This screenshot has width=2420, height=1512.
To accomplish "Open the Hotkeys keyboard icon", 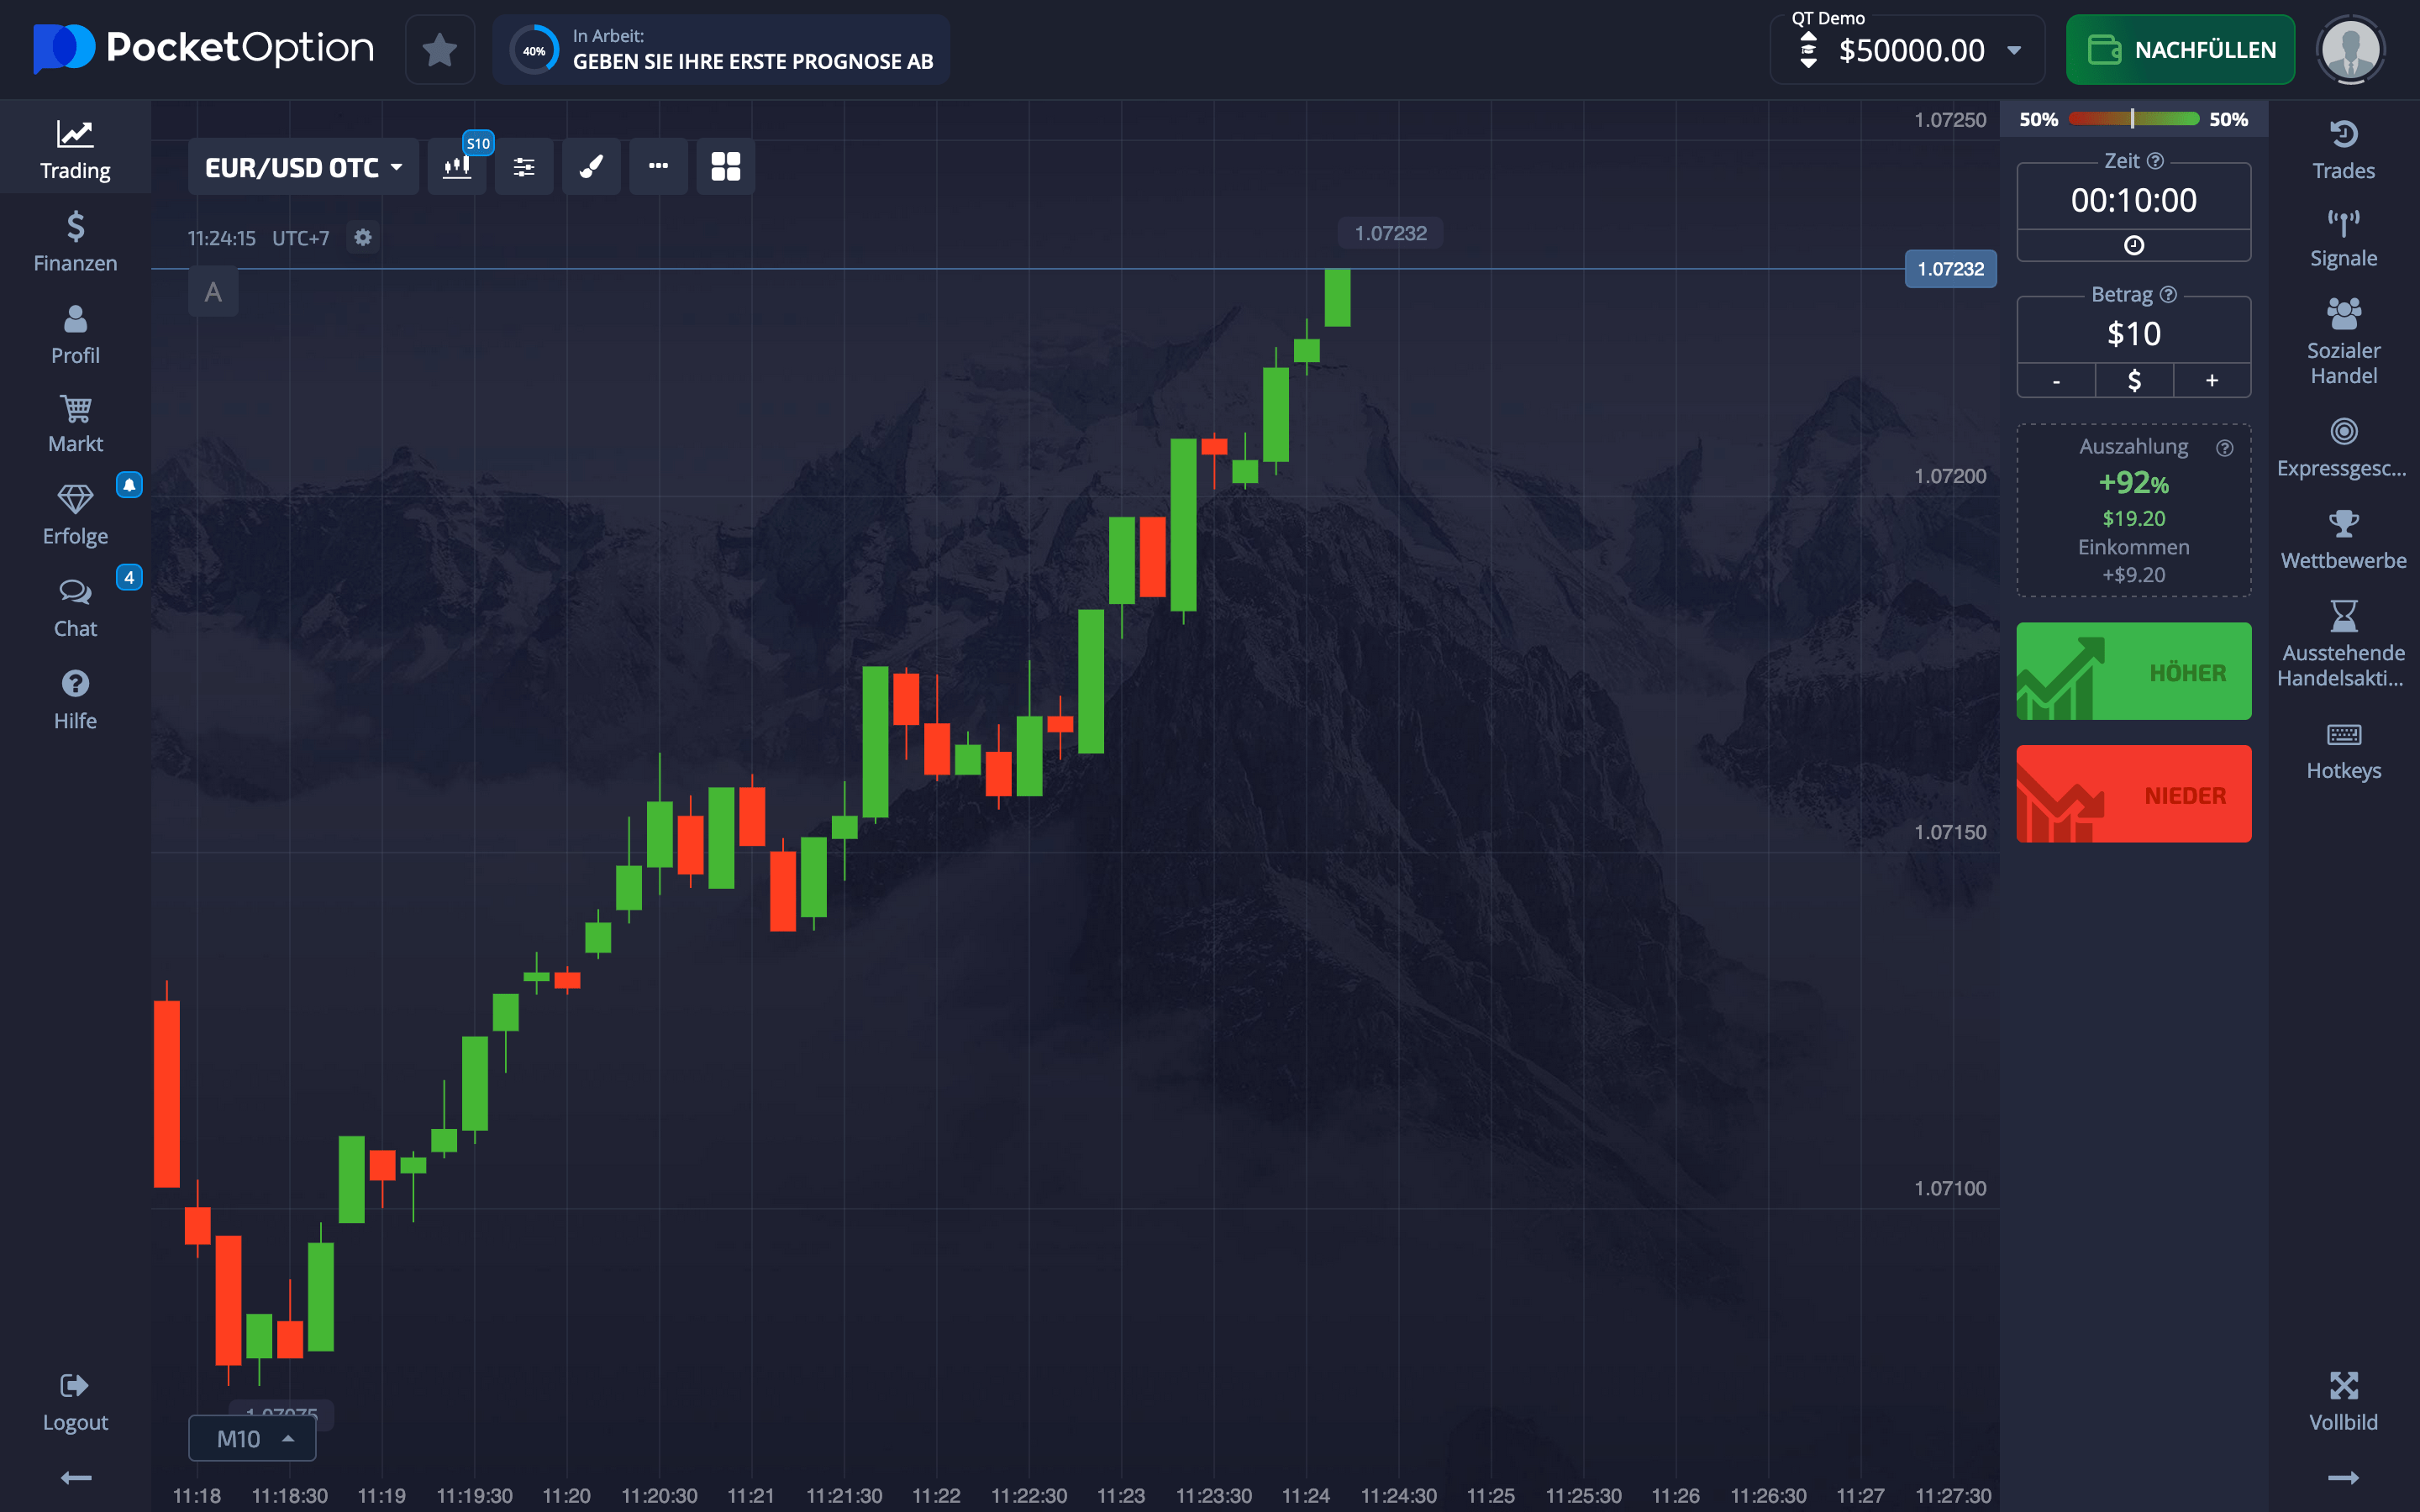I will click(x=2343, y=751).
